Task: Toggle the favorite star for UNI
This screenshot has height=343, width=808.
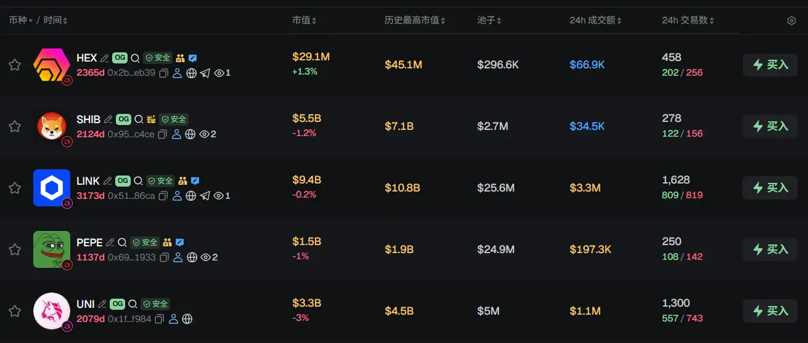Action: 15,311
